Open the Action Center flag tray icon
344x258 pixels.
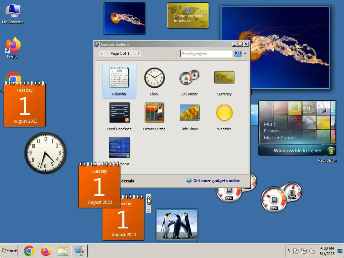click(296, 251)
